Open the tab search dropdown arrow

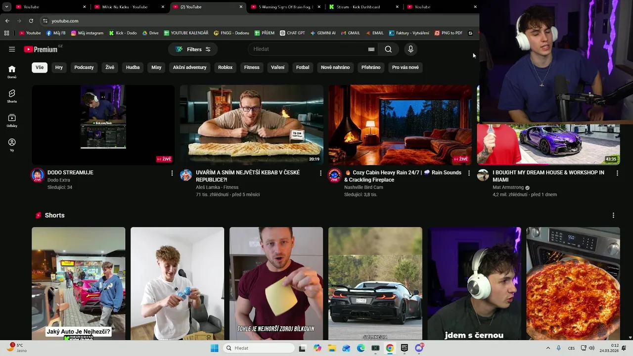(x=6, y=7)
